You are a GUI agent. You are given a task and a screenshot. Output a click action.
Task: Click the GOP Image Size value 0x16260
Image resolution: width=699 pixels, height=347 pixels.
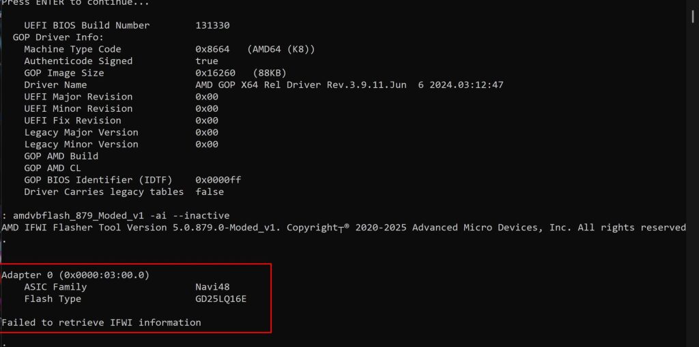(x=215, y=73)
